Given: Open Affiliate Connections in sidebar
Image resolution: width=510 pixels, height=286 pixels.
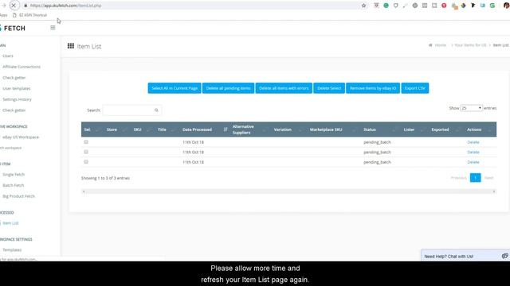Looking at the screenshot, I should (x=22, y=67).
